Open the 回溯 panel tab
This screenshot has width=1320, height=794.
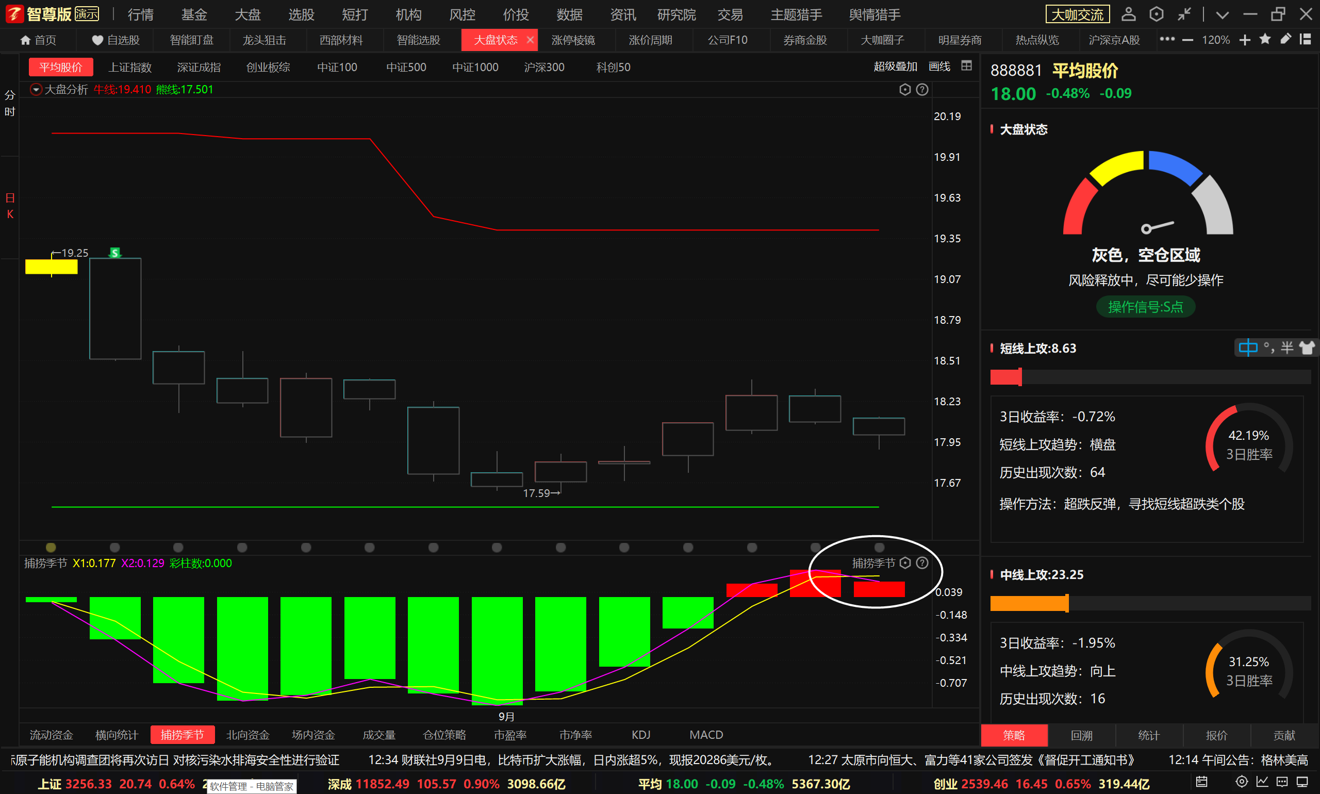pyautogui.click(x=1081, y=735)
